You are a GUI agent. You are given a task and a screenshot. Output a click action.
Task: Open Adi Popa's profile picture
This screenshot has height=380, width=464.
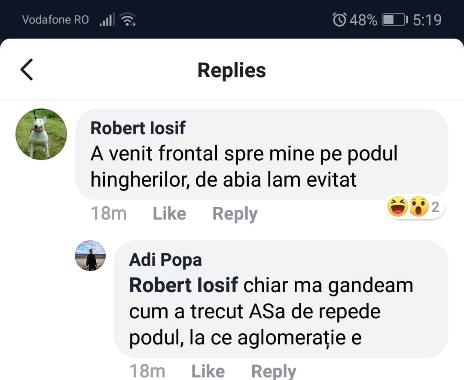90,256
